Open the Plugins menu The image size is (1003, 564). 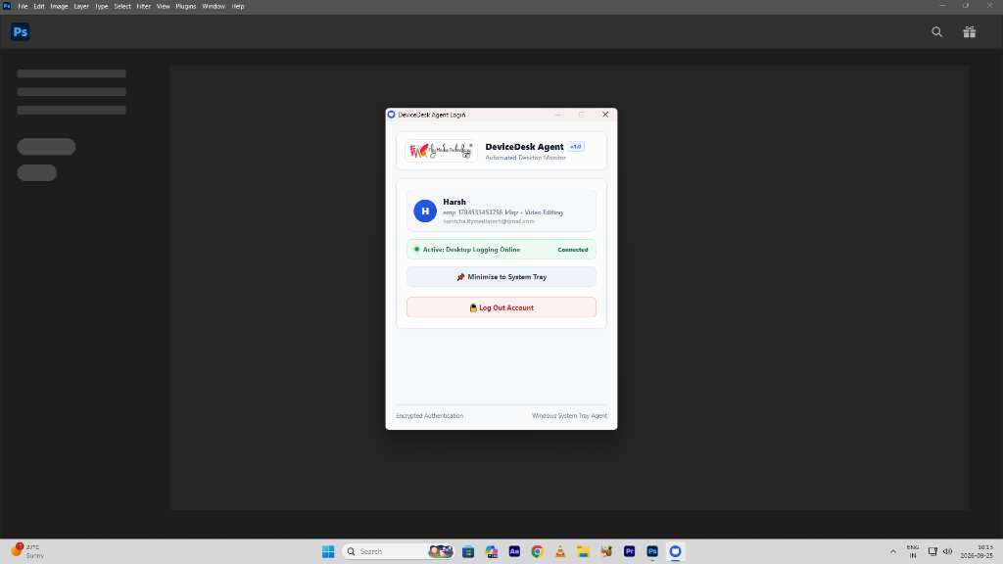tap(186, 7)
